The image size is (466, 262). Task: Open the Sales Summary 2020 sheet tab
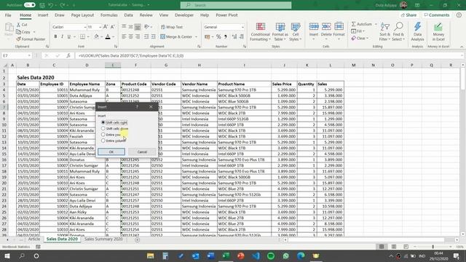point(103,239)
